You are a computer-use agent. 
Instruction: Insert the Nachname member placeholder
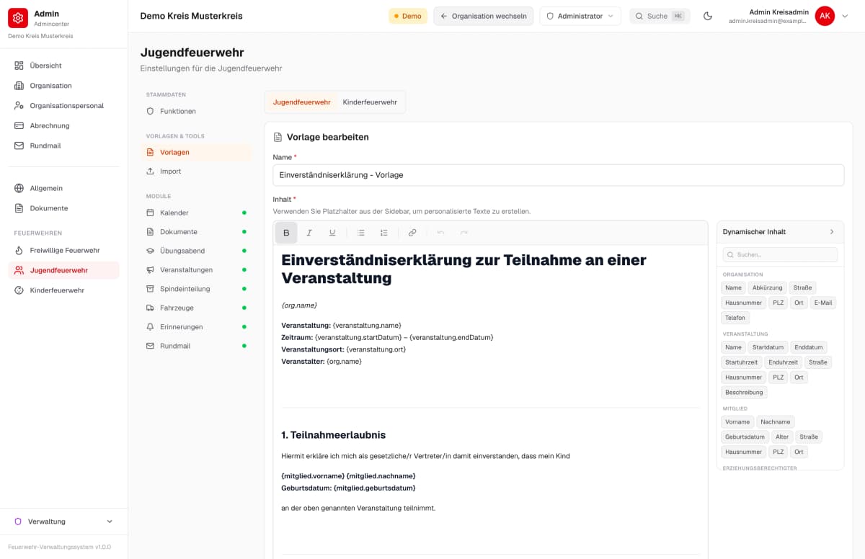click(776, 422)
